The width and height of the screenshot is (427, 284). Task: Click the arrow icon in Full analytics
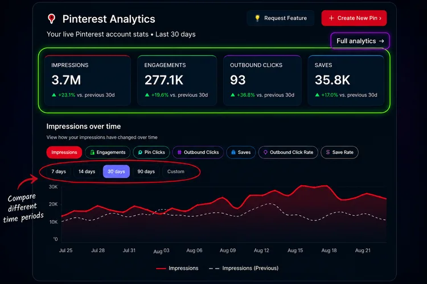pos(381,41)
